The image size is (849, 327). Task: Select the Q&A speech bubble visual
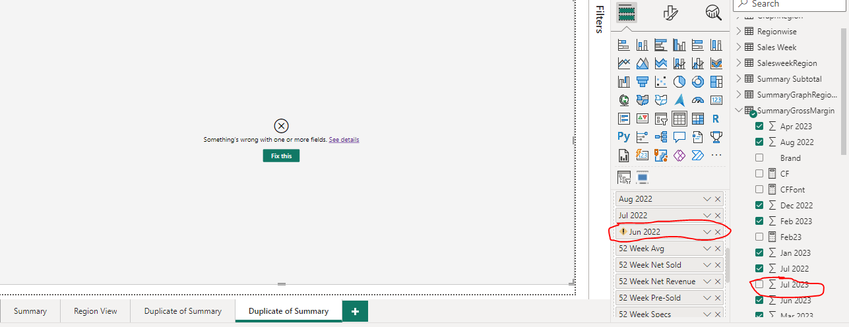click(679, 137)
